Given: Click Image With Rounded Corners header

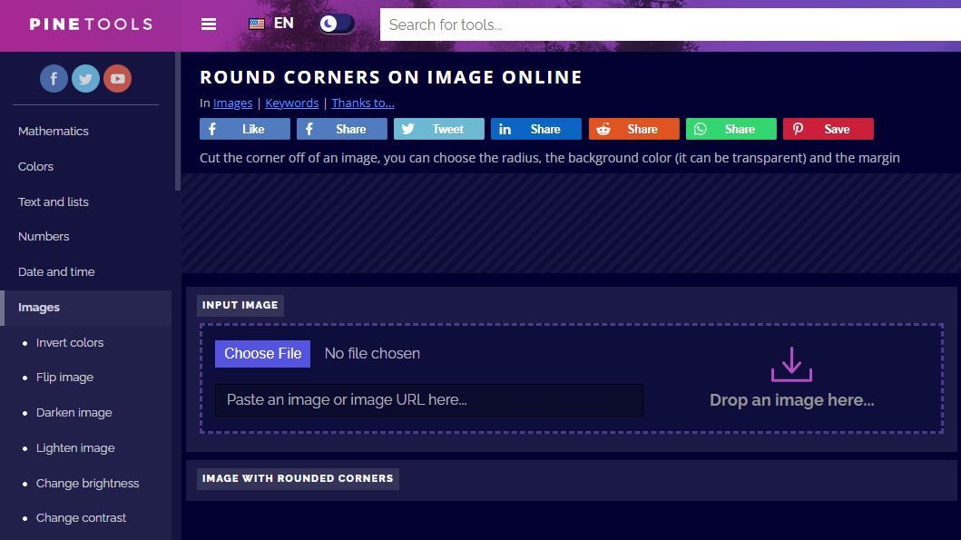Looking at the screenshot, I should pyautogui.click(x=298, y=478).
